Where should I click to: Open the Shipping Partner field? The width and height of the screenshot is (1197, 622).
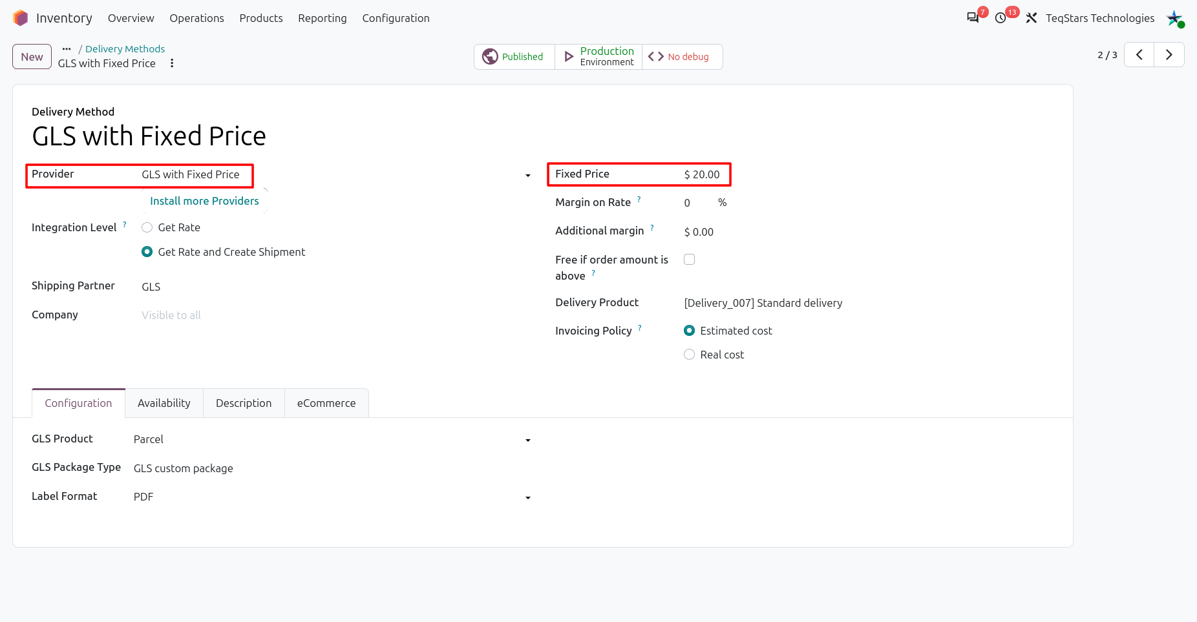click(336, 287)
